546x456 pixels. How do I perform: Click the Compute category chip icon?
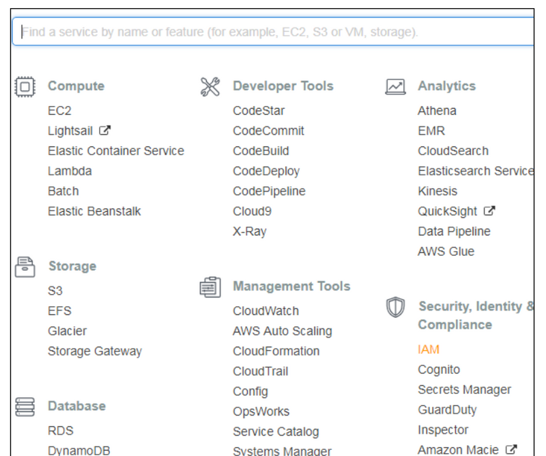(25, 87)
